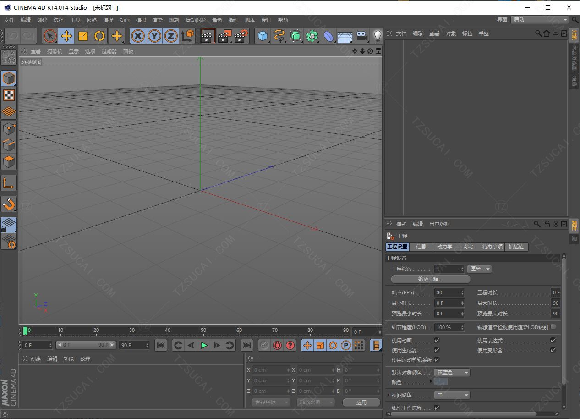Open the 厘米 unit dropdown
This screenshot has height=419, width=580.
(480, 269)
